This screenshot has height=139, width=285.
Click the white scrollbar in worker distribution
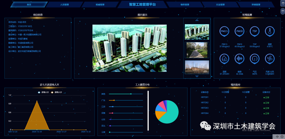click(148, 111)
